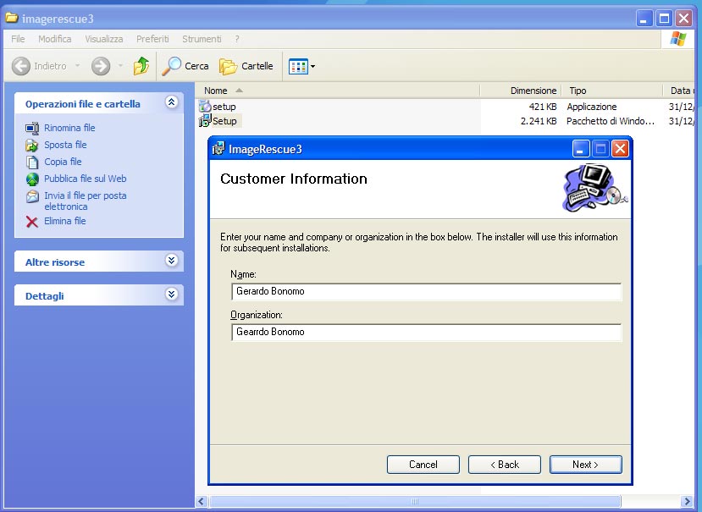Minimize the imagerescue3 Explorer window
This screenshot has height=512, width=702.
pyautogui.click(x=644, y=19)
